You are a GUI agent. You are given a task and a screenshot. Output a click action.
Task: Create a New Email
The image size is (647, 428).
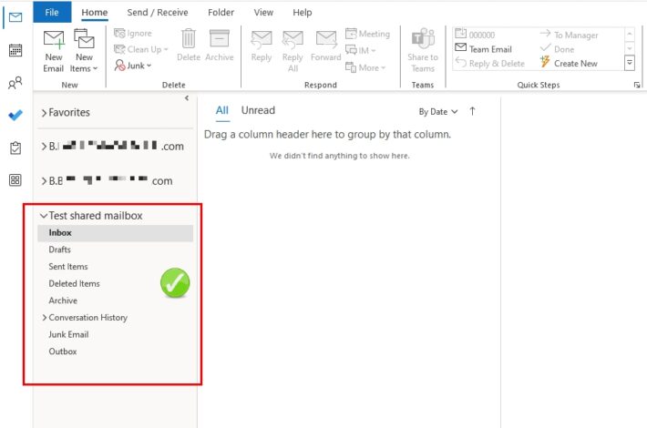click(x=54, y=51)
